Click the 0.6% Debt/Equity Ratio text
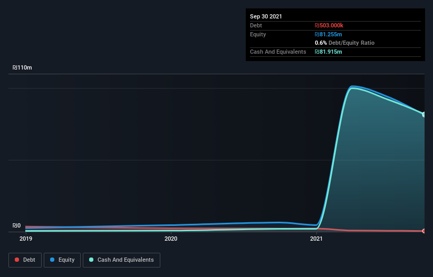433x277 pixels. pos(344,43)
